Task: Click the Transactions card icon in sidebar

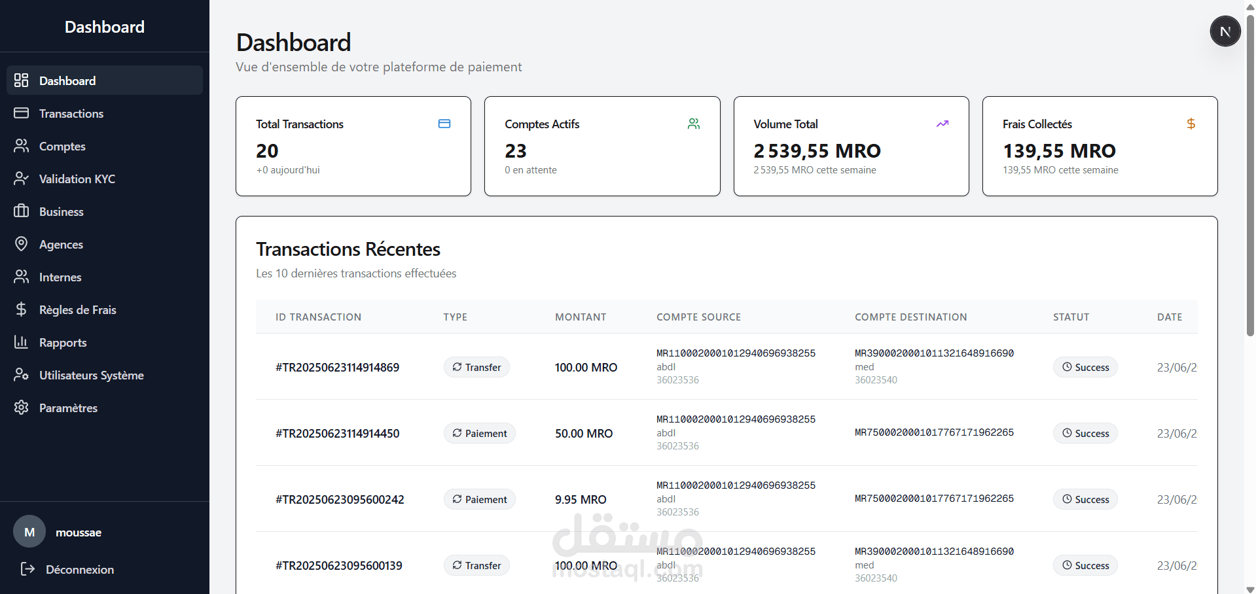Action: click(22, 113)
